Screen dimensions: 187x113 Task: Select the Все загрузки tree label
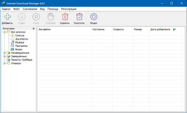click(x=18, y=32)
